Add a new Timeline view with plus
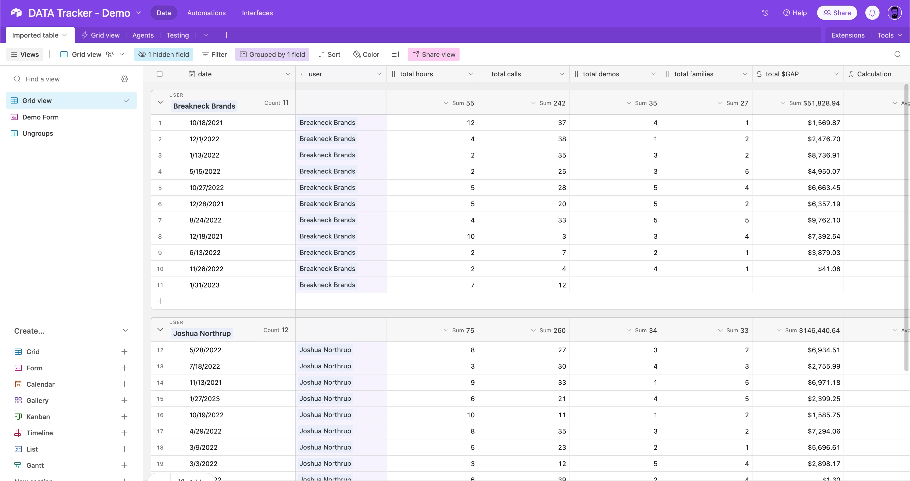Viewport: 910px width, 481px height. [124, 433]
